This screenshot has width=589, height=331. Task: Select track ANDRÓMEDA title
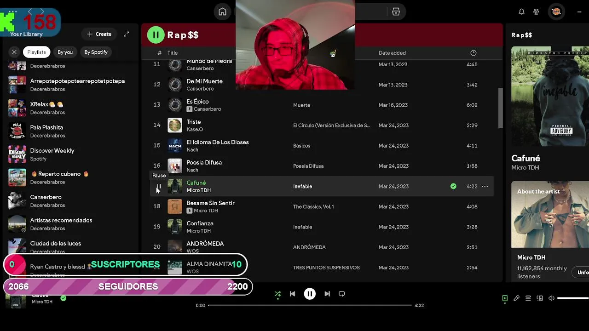point(205,244)
